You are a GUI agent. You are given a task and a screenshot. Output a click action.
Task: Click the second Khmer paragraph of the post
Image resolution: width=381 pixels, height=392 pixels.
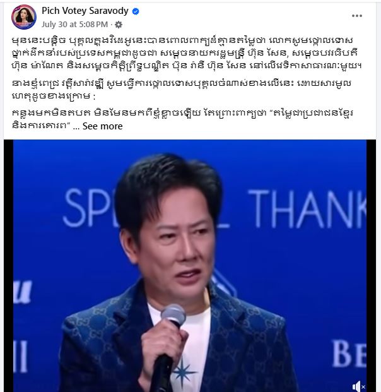[182, 90]
